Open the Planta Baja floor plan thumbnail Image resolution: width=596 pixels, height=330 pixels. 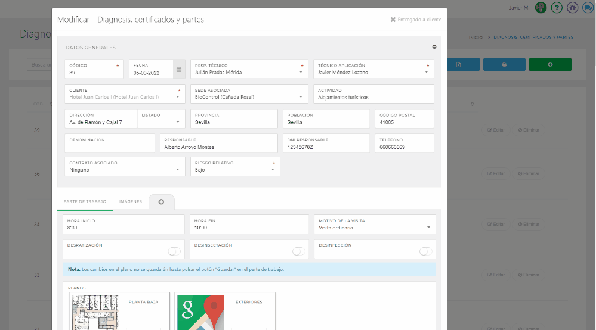pos(95,312)
